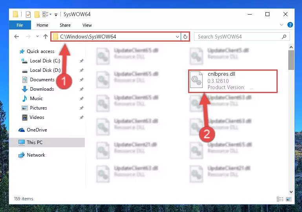Open the recent locations dropdown arrow
Viewport: 302px width, 212px height.
37,37
